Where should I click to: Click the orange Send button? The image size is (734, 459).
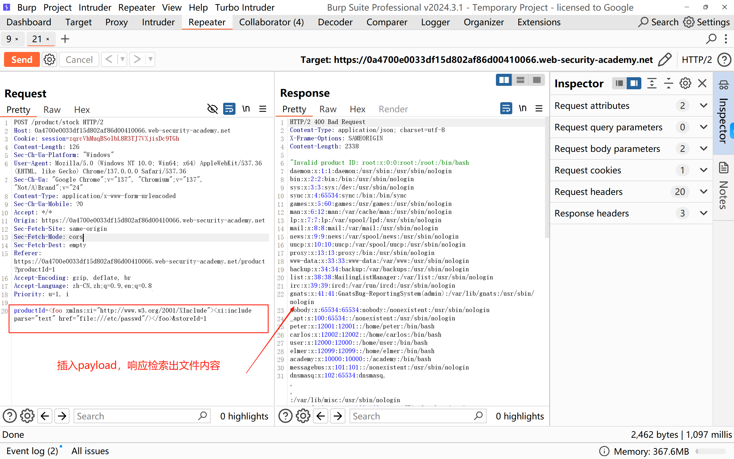[22, 59]
